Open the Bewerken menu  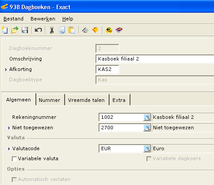[x=43, y=19]
